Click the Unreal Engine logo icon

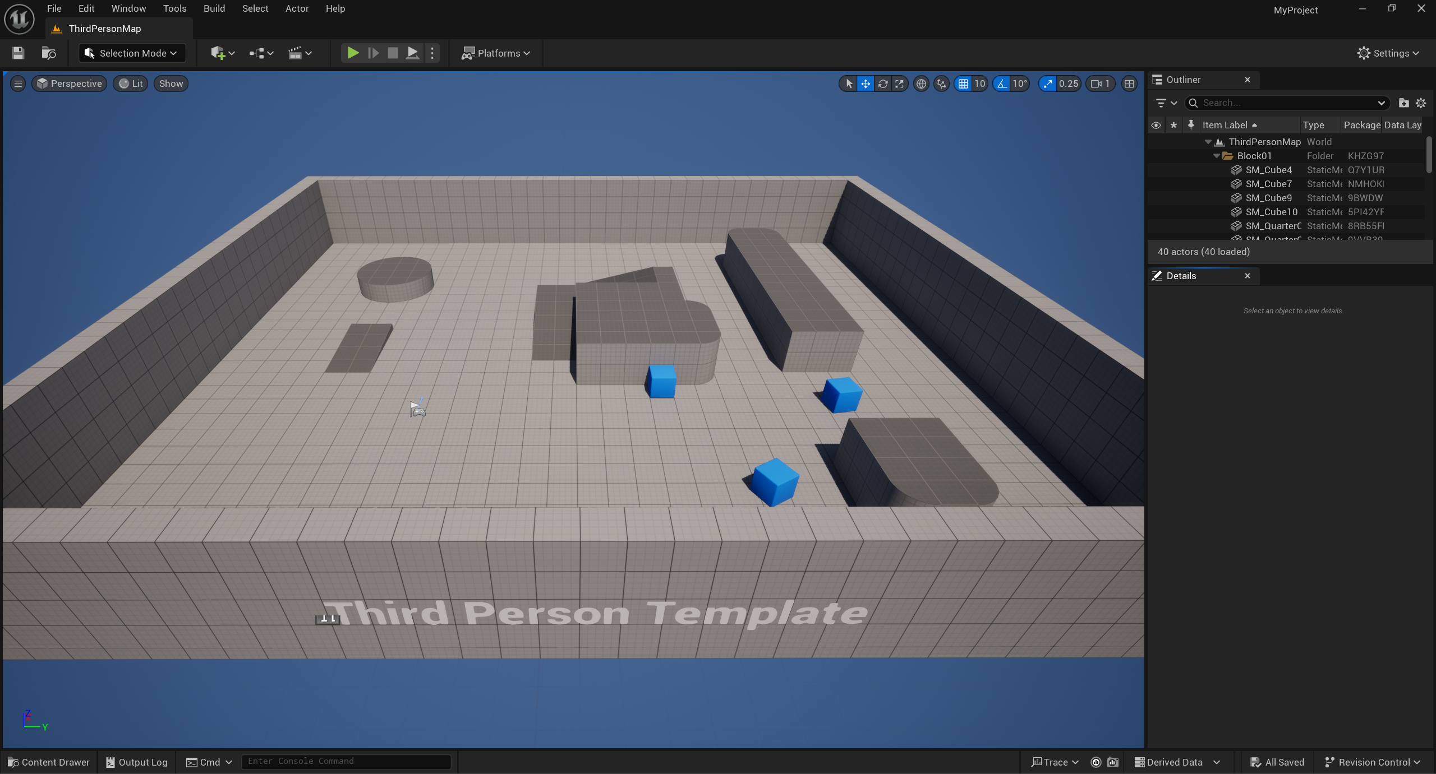pos(19,18)
